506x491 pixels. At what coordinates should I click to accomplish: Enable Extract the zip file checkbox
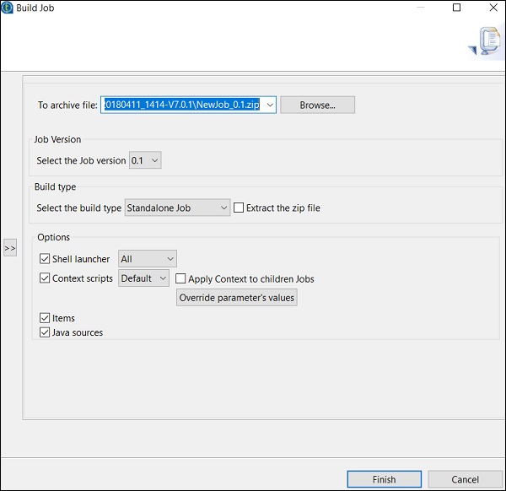(239, 208)
